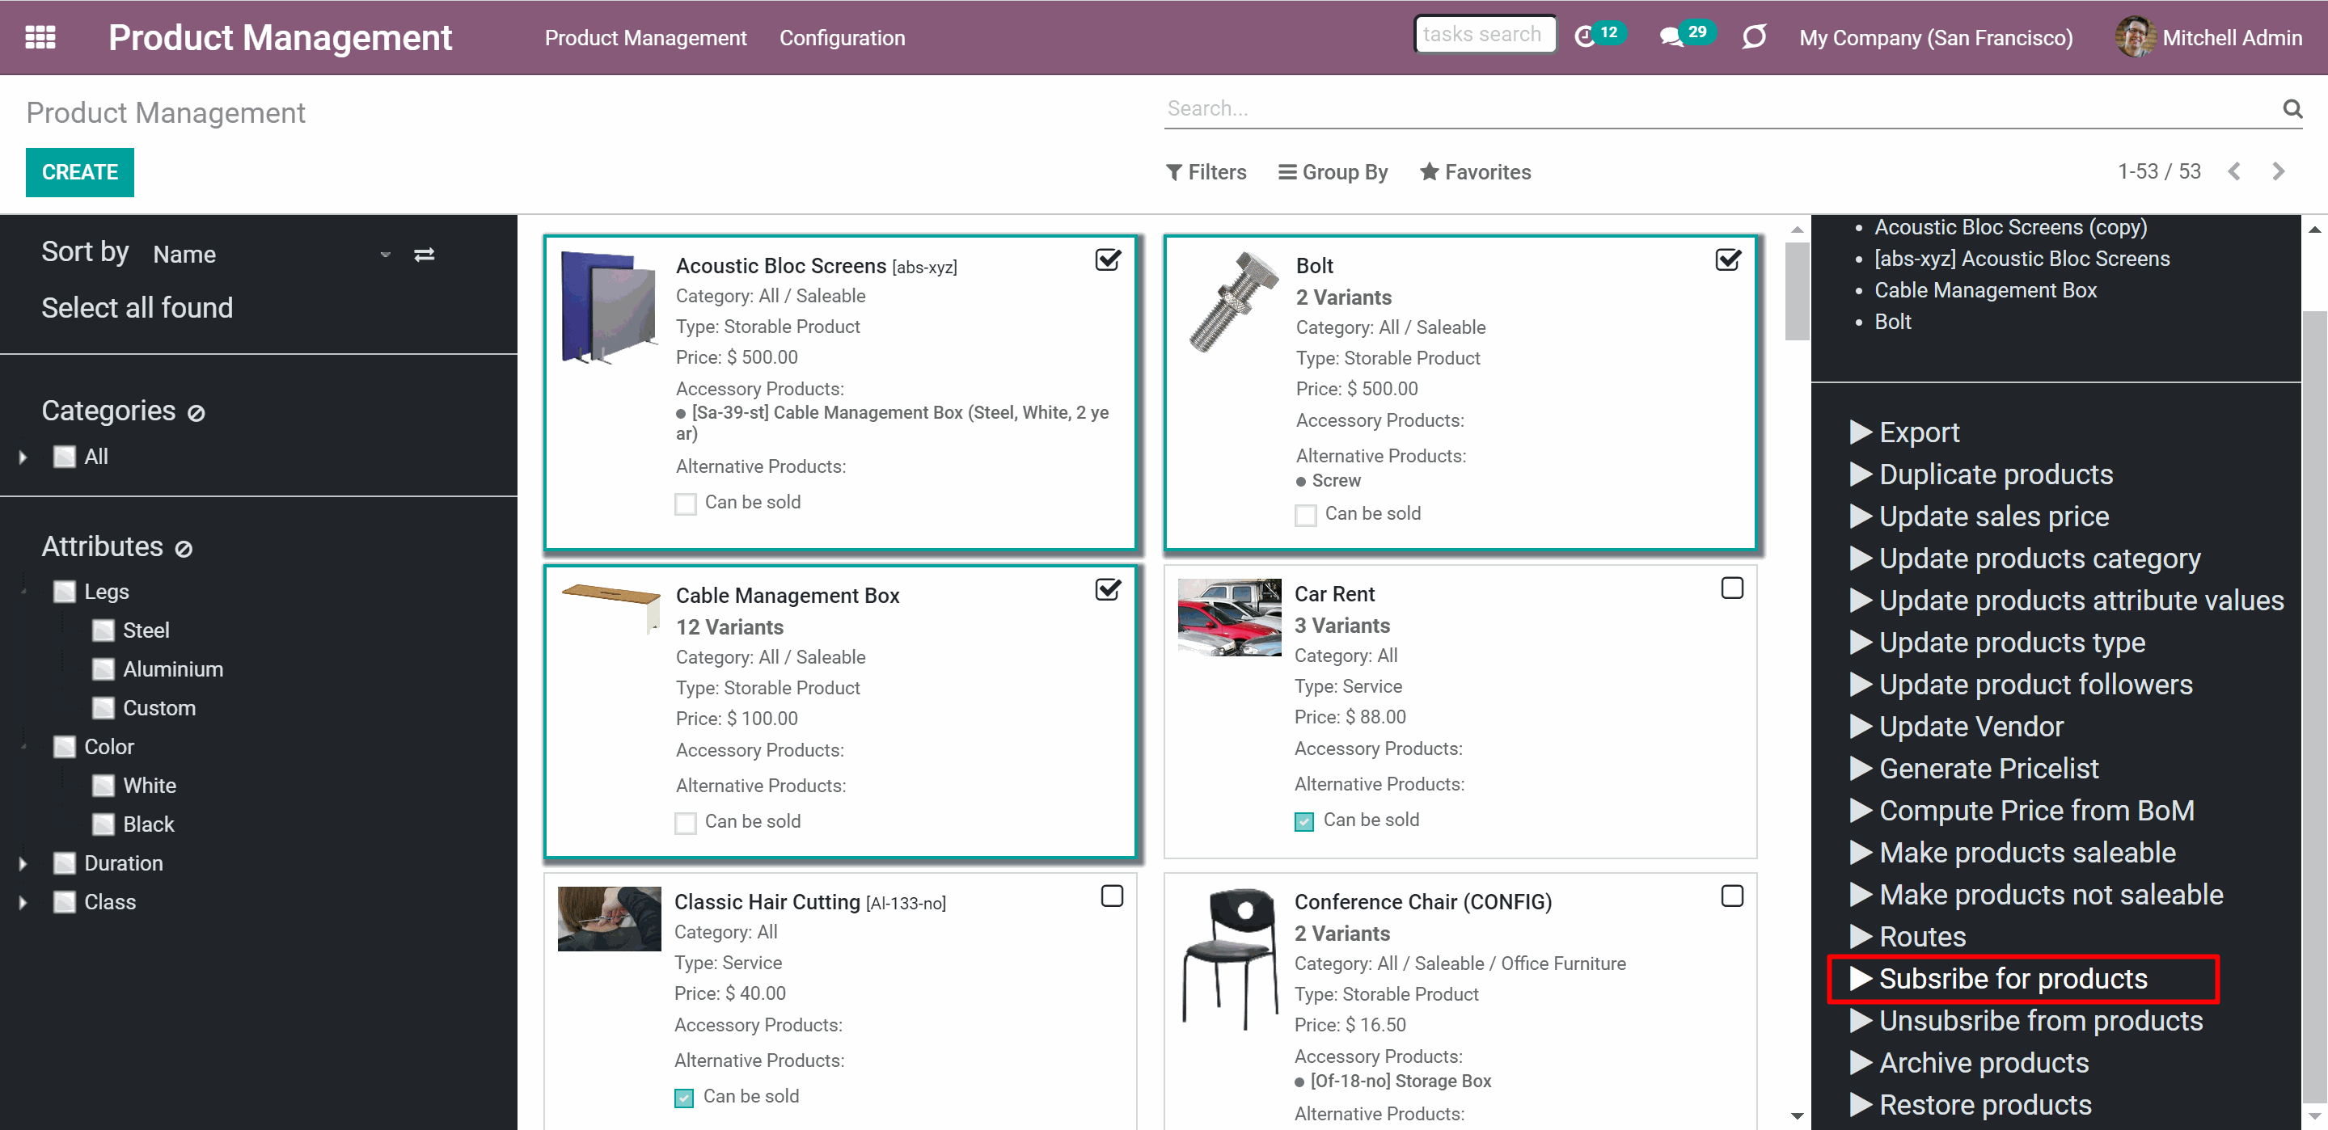Check the Aluminium attribute box
Image resolution: width=2328 pixels, height=1130 pixels.
tap(104, 669)
